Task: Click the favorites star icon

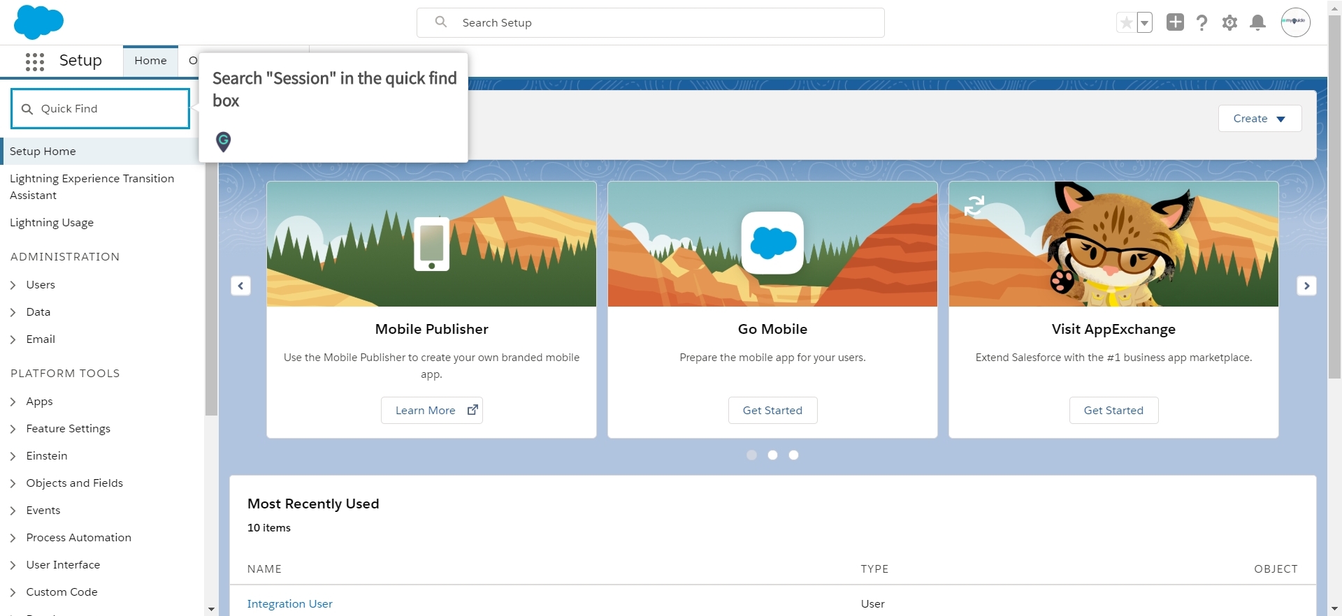Action: click(x=1126, y=23)
